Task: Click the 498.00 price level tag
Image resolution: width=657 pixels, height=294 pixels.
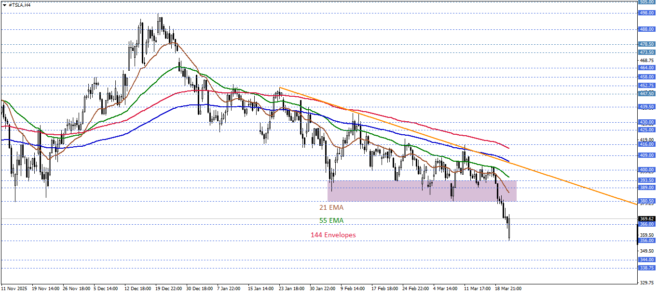Action: coord(646,13)
